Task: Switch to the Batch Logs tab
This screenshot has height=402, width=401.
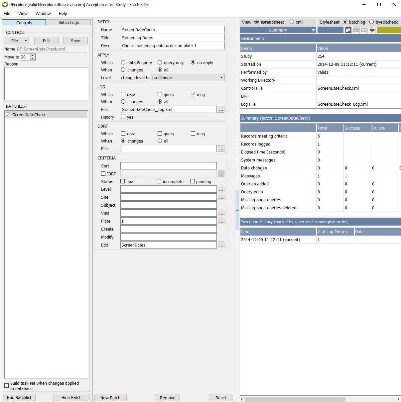Action: (x=68, y=22)
